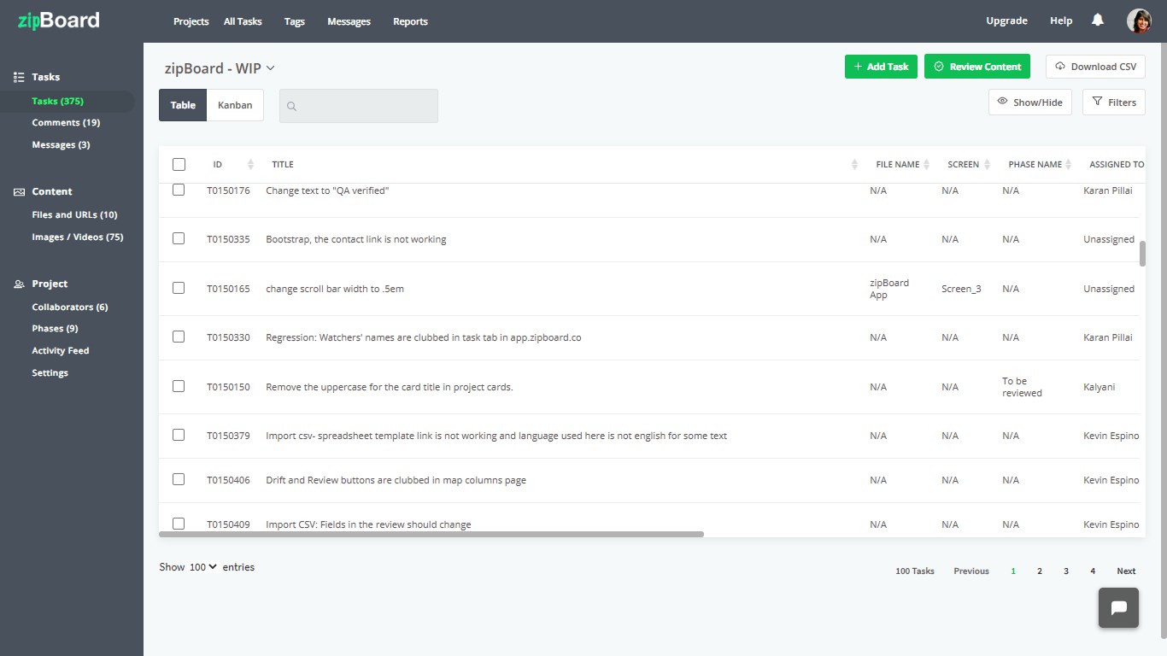This screenshot has height=656, width=1167.
Task: Open the user profile avatar
Action: coord(1139,20)
